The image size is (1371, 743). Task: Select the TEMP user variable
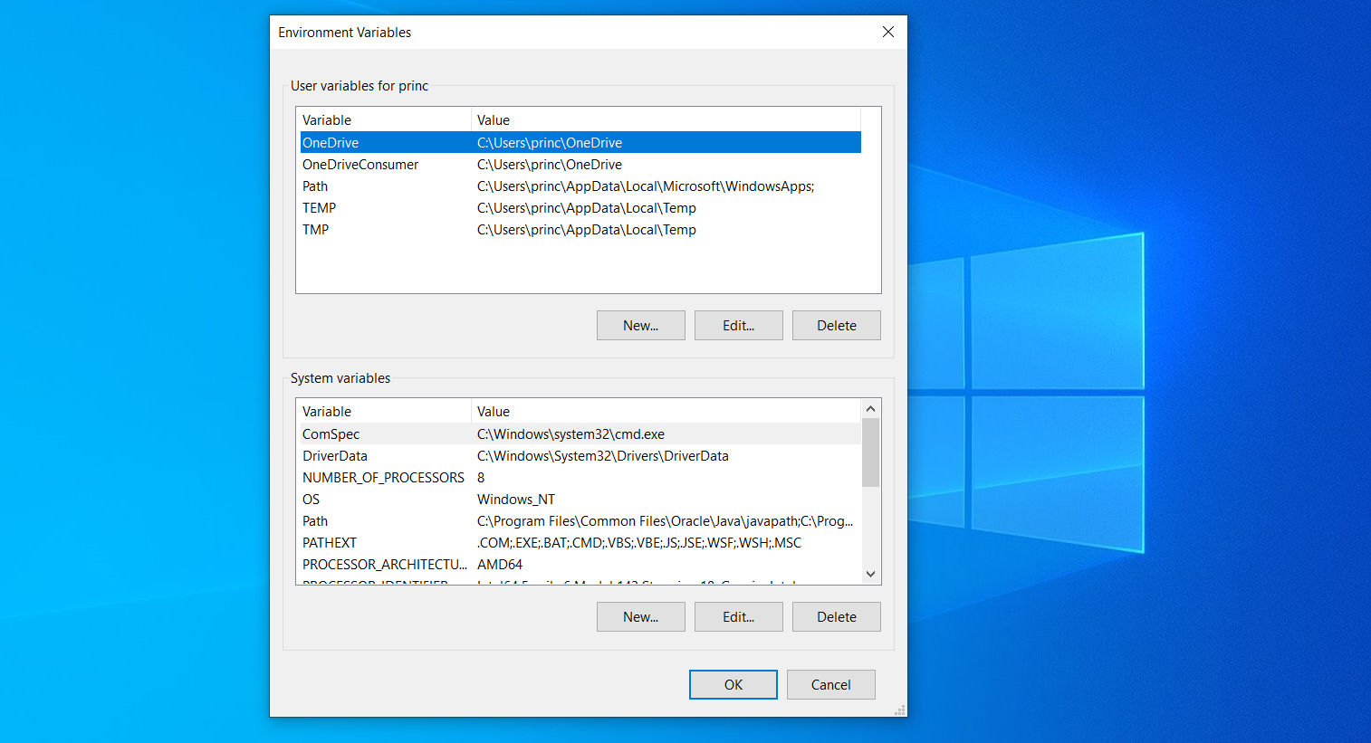tap(580, 208)
